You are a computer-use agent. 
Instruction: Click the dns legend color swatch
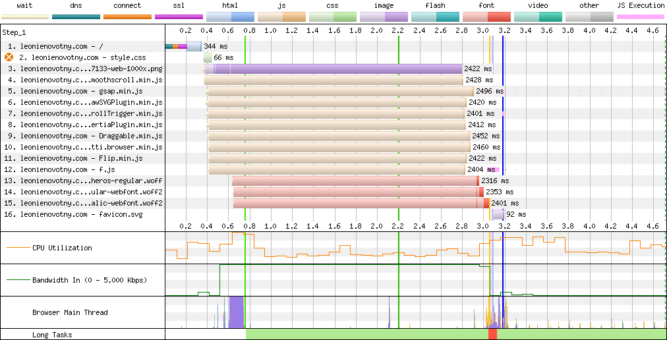pos(76,16)
